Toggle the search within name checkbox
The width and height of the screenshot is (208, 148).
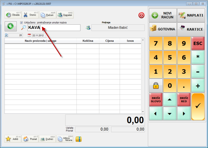[x=21, y=23]
